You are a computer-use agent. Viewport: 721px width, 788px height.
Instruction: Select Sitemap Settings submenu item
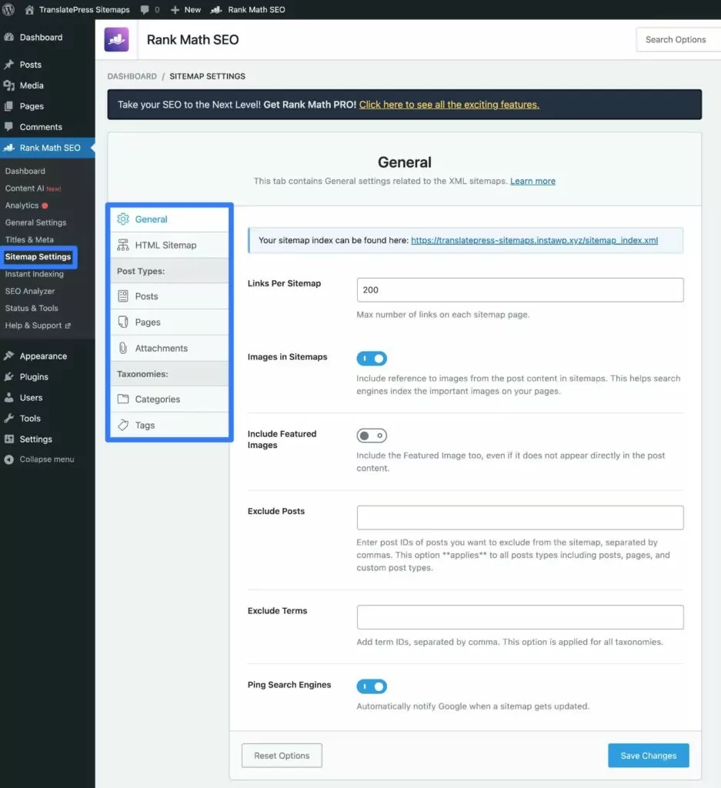point(38,257)
